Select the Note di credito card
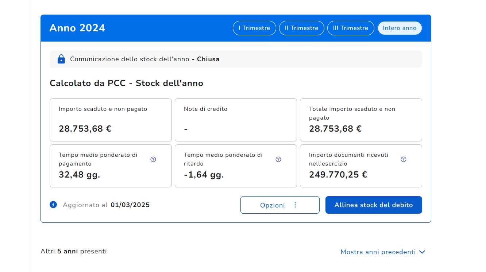486x272 pixels. point(236,120)
